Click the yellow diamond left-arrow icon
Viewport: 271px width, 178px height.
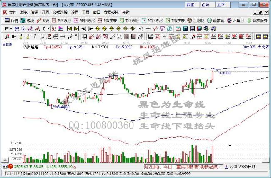(98, 29)
